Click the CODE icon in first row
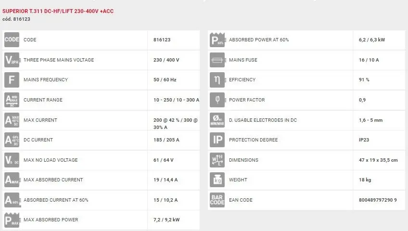 [12, 40]
